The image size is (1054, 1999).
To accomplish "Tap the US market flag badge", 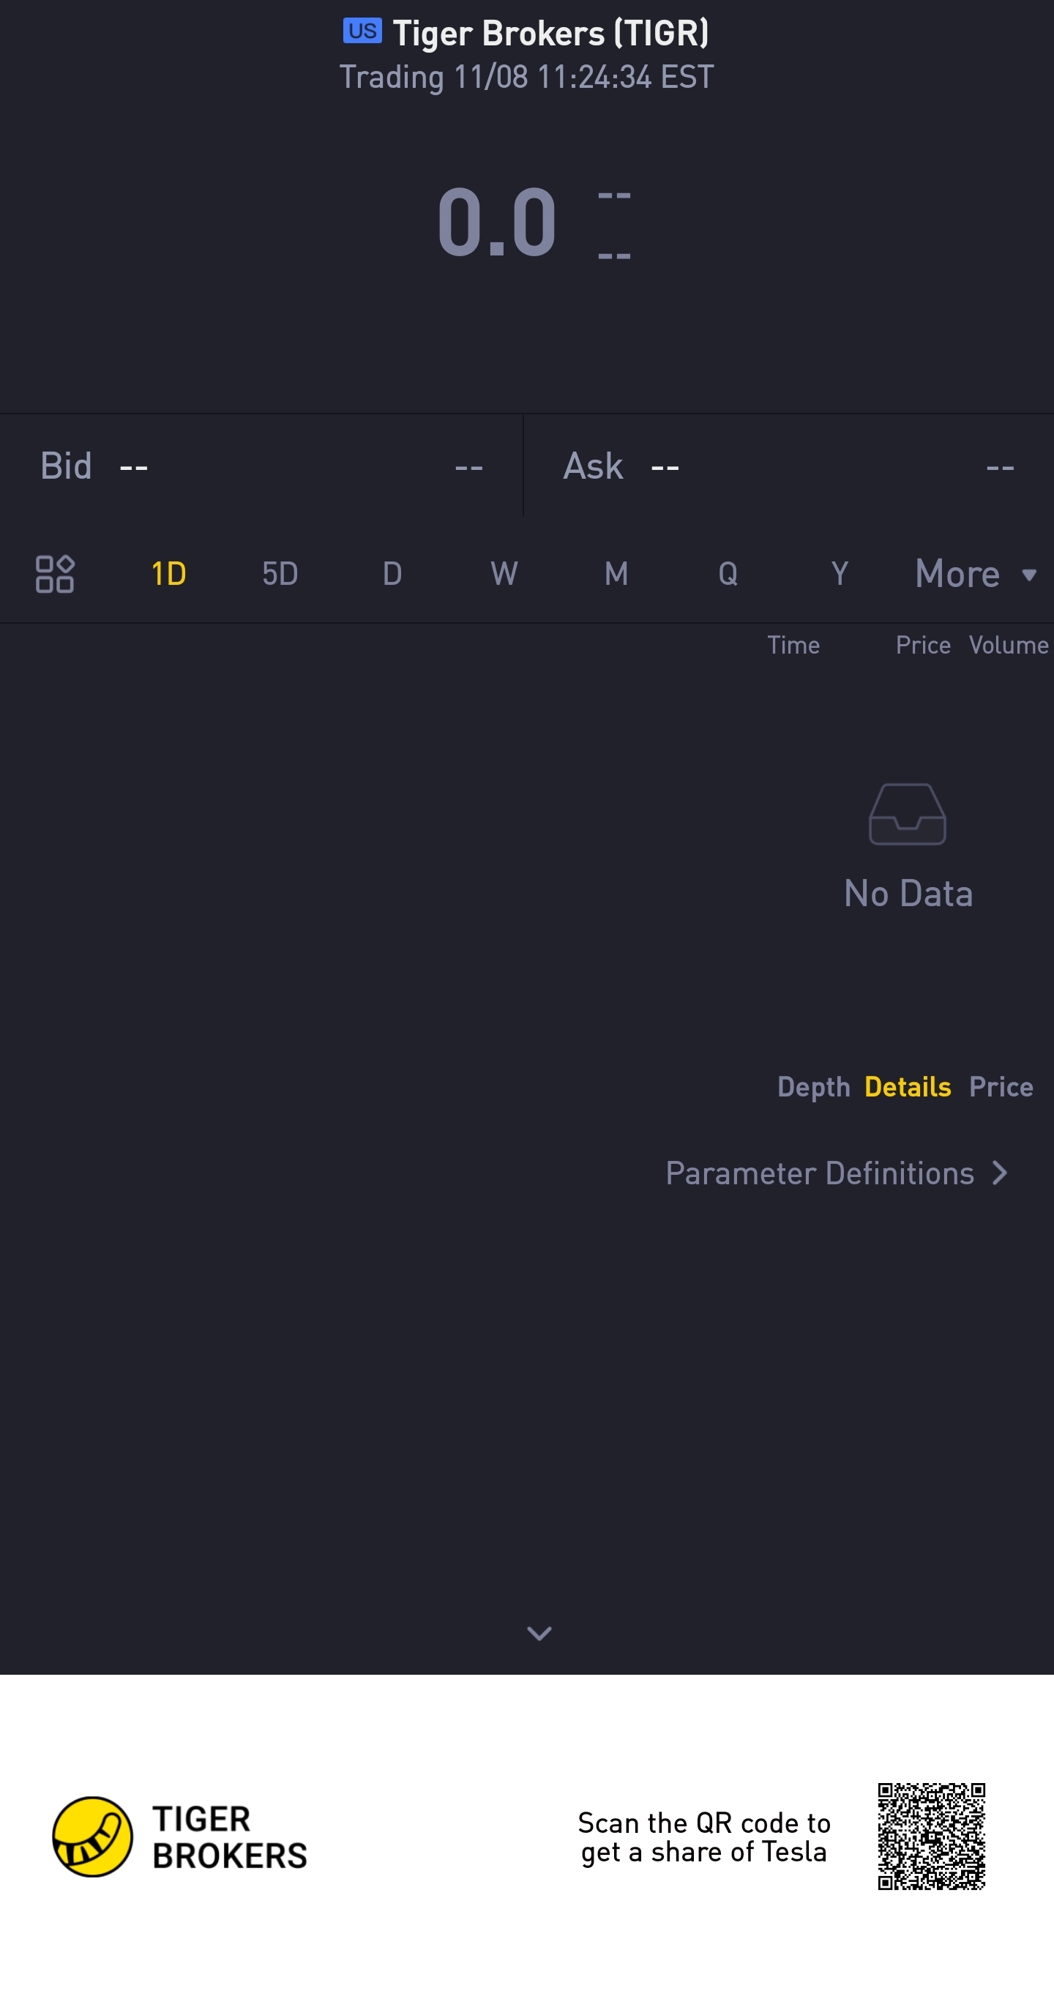I will 362,31.
